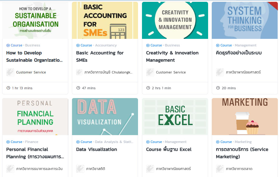Click the avatar icon beside ภาควิชาการตลาด

[x=220, y=169]
